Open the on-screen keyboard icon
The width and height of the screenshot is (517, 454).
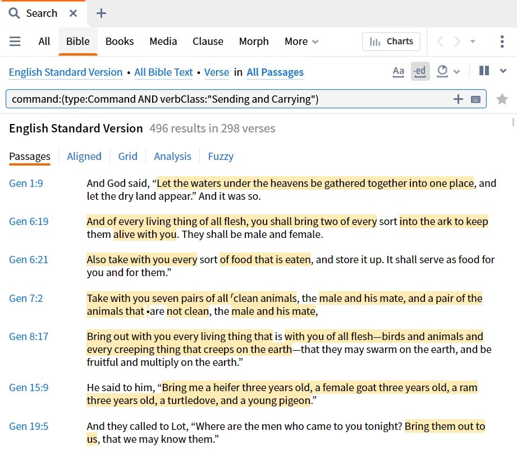click(475, 99)
